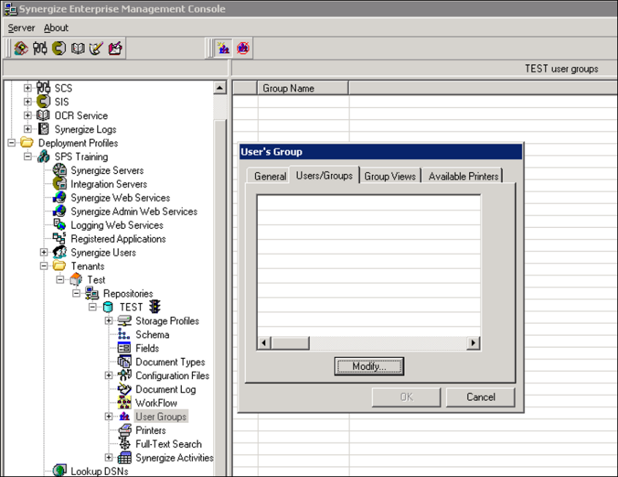Expand the Synergize Activities node
618x477 pixels.
[x=108, y=458]
